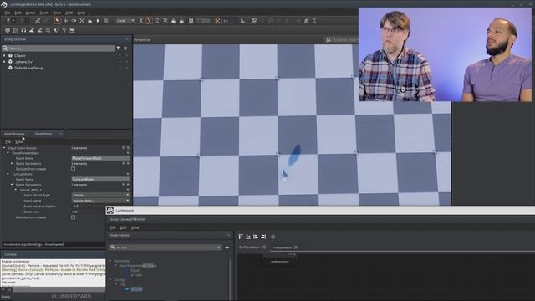Click the plus button beside Node Palette search

[227, 247]
